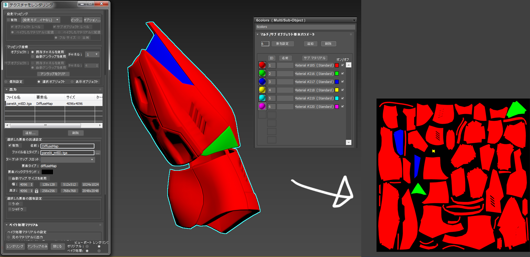Viewport: 530px width, 257px height.
Task: Click the red material sphere for ID 1
Action: [262, 65]
